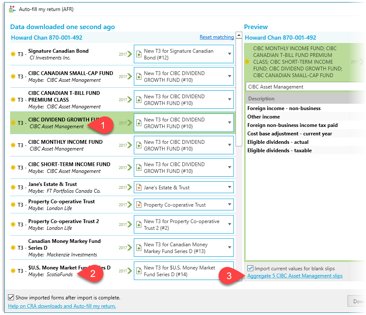Click scroll-up arrow of slip list scrollbar
This screenshot has height=315, width=366.
click(x=239, y=35)
